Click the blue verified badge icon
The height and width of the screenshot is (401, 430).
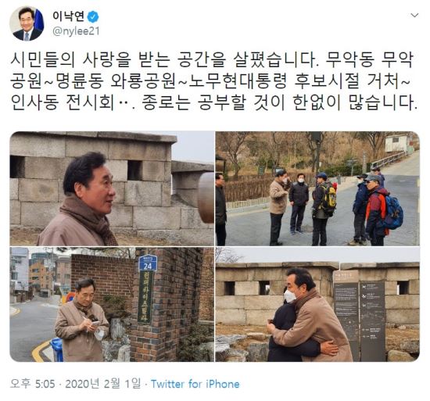[93, 17]
